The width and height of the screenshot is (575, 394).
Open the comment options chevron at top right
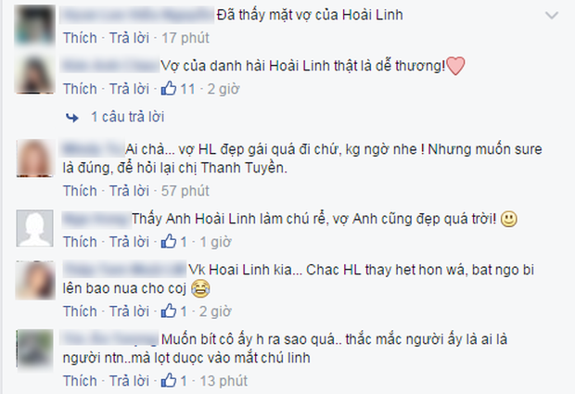pos(552,16)
